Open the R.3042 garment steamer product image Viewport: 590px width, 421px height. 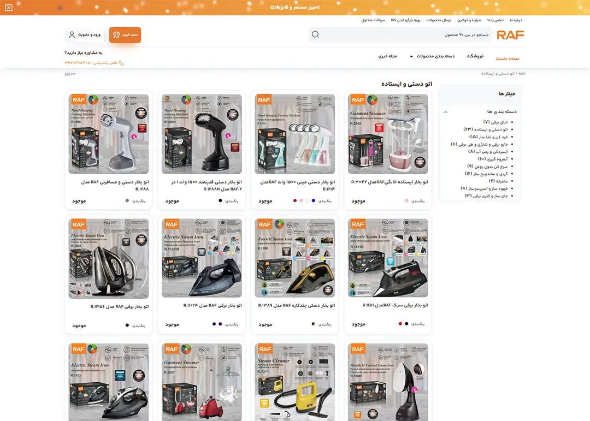(x=388, y=134)
